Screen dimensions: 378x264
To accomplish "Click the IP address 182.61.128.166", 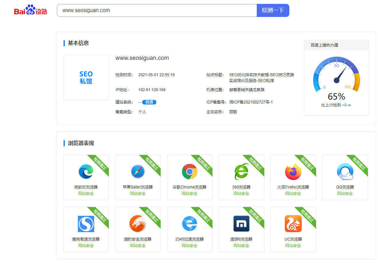I will point(152,90).
